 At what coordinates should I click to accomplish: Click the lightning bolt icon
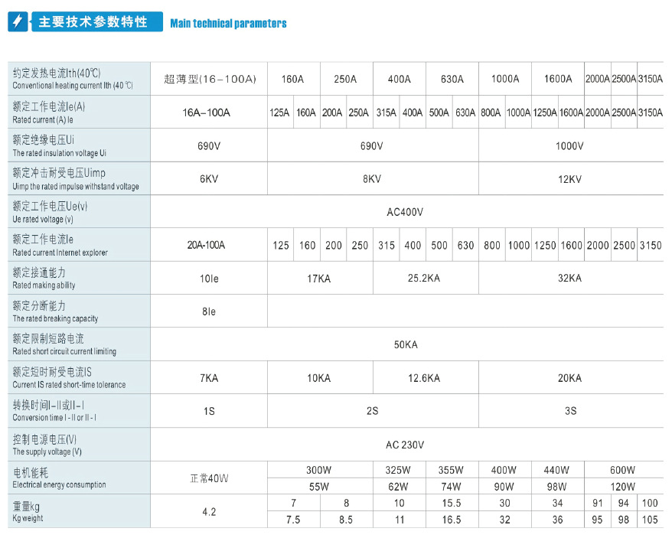(x=18, y=21)
